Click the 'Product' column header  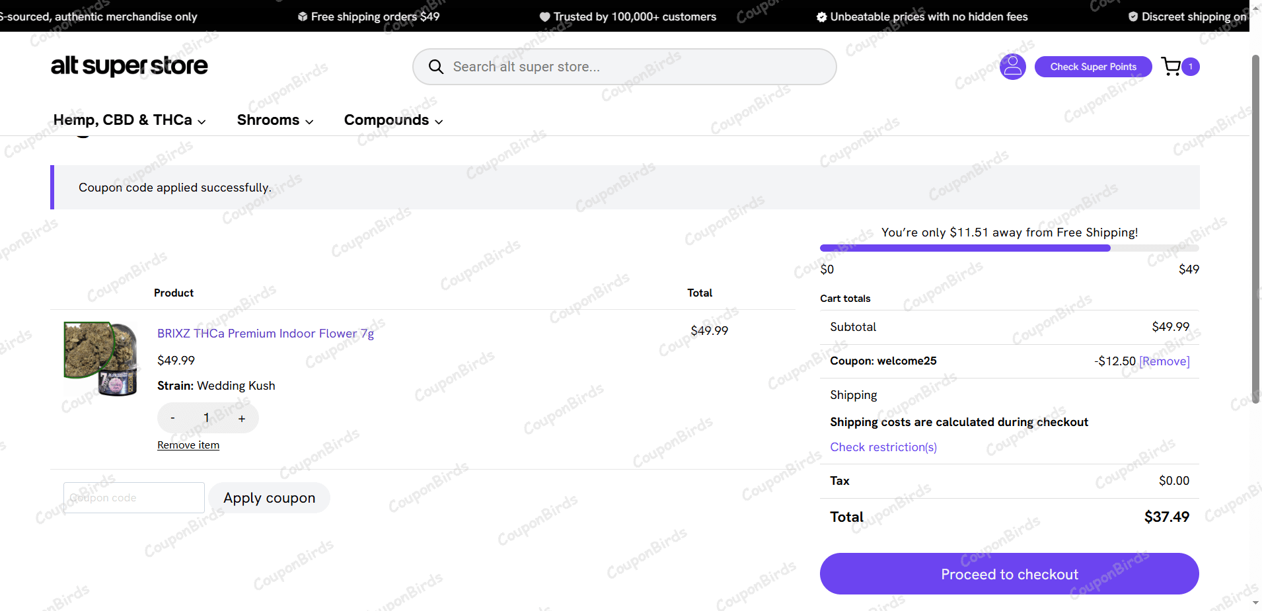click(x=174, y=293)
